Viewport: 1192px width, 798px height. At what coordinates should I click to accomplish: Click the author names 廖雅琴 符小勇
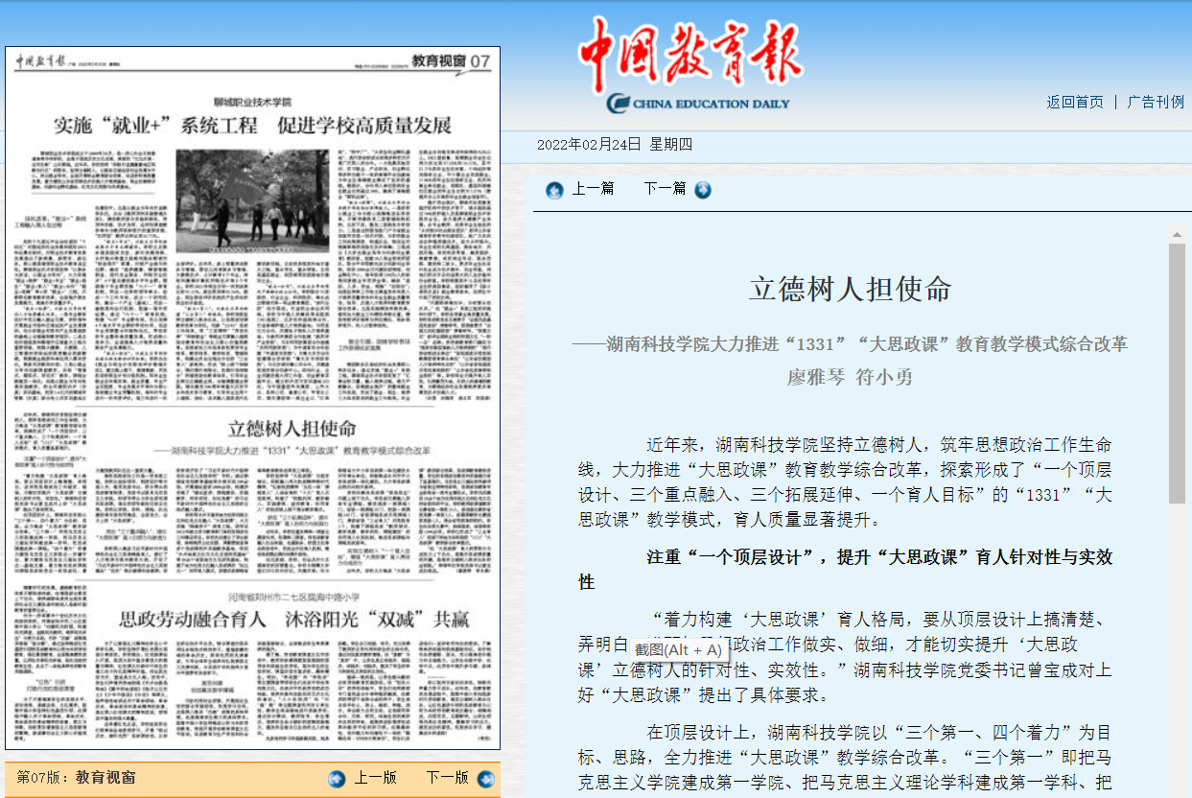pyautogui.click(x=851, y=377)
